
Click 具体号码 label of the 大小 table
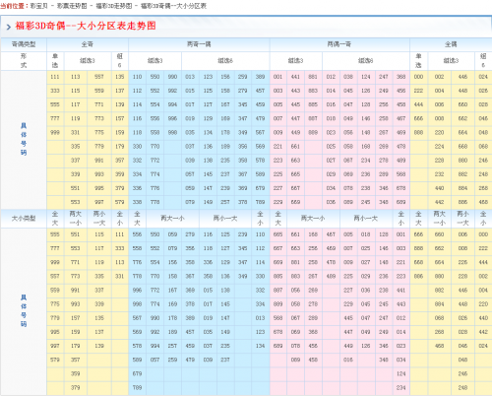[24, 310]
